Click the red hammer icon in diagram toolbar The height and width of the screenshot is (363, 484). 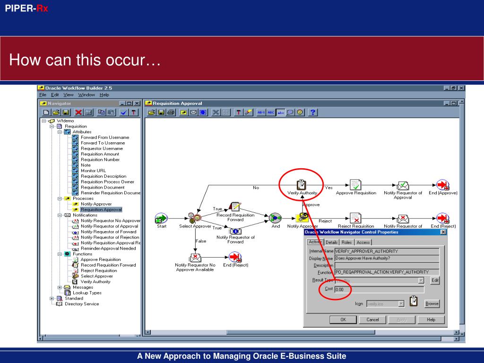pyautogui.click(x=238, y=112)
